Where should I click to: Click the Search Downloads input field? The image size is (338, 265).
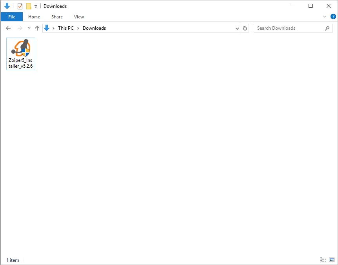290,28
